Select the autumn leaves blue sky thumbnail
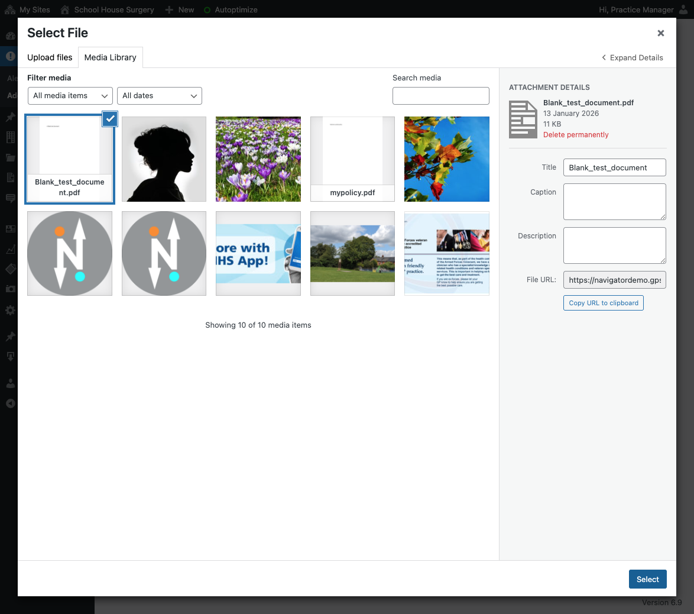 (x=446, y=159)
